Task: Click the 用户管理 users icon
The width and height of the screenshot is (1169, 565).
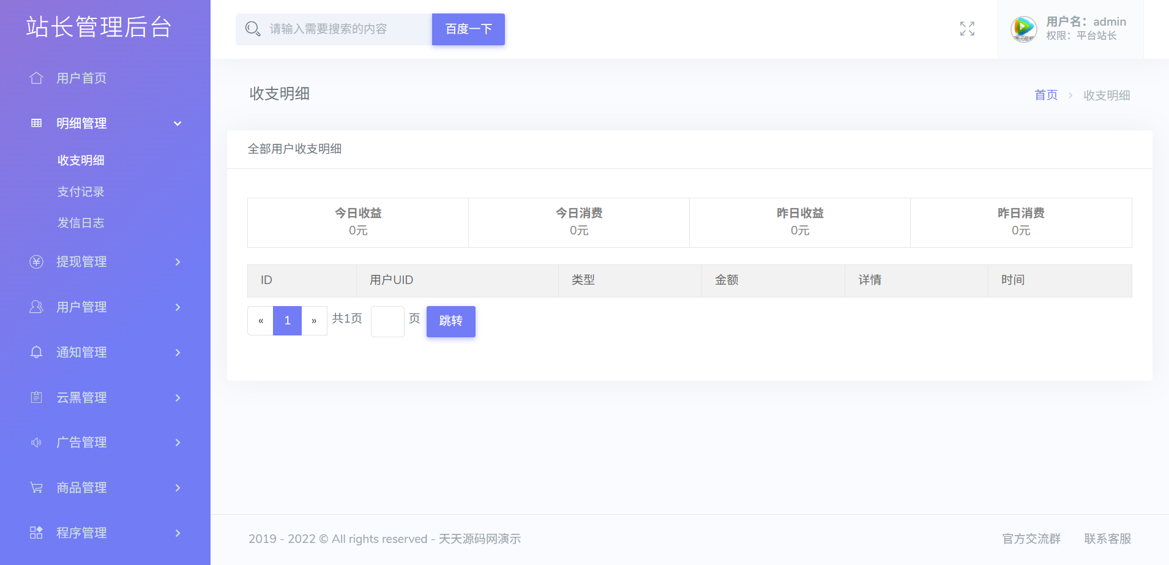Action: (36, 307)
